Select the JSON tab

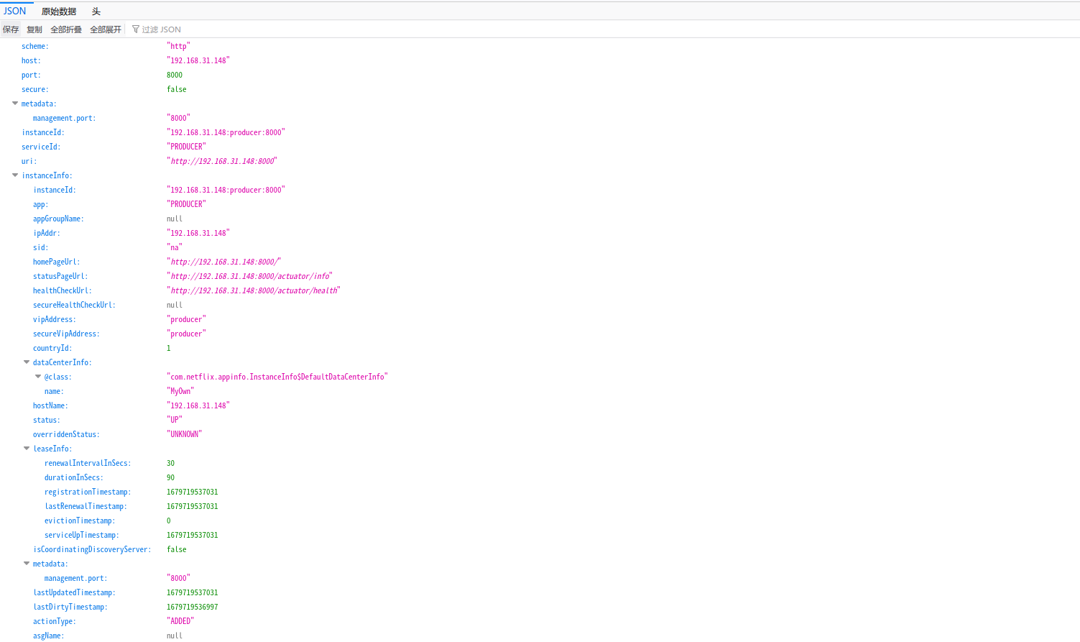tap(15, 11)
